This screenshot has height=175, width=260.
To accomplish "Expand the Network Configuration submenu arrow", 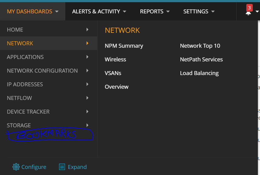I will pos(87,70).
